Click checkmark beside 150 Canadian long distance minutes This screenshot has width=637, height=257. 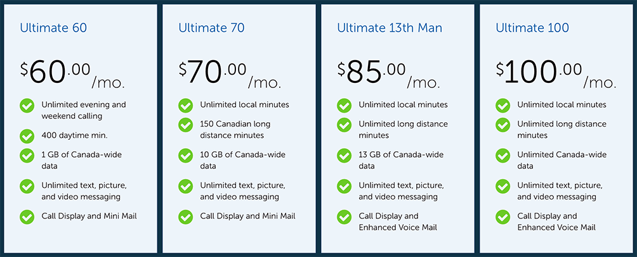click(x=186, y=125)
